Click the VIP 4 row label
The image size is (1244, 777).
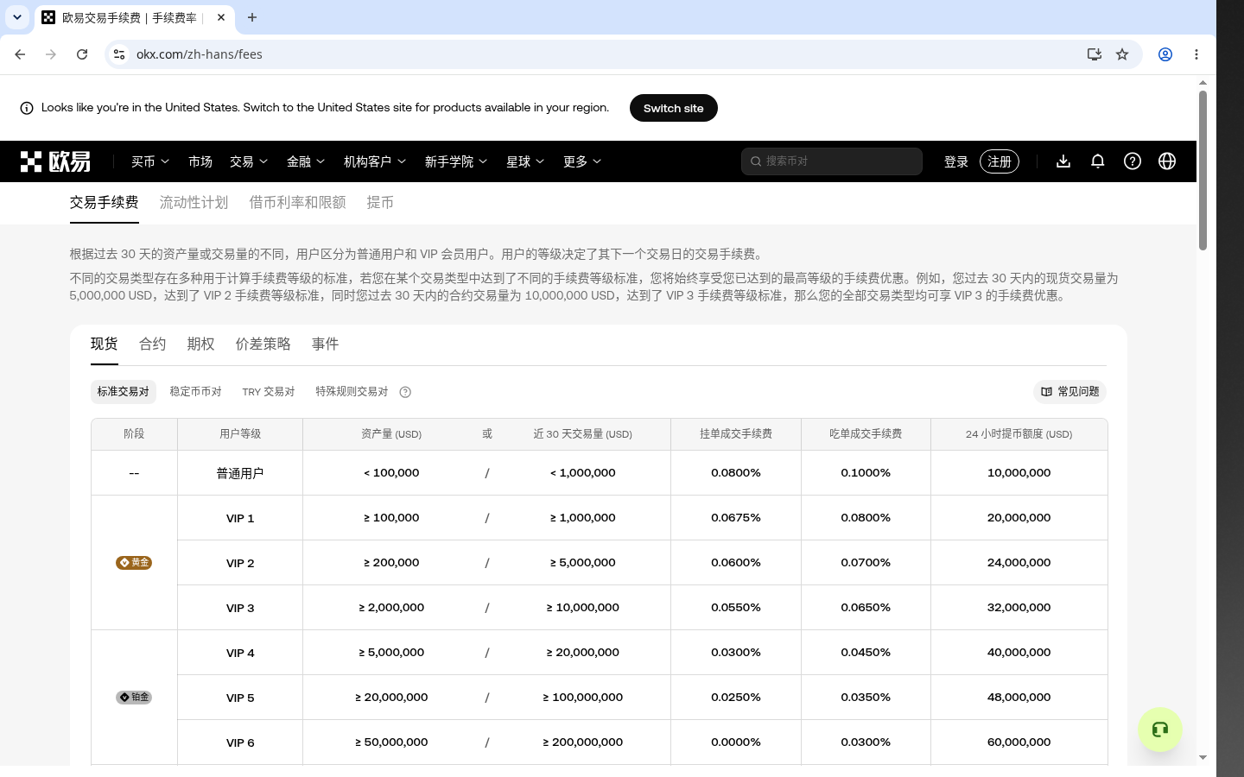(x=240, y=653)
